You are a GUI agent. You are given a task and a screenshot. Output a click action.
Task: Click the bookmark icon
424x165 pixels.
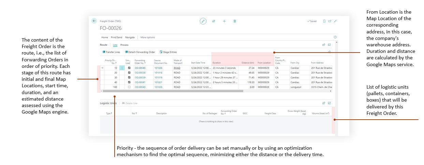click(324, 21)
